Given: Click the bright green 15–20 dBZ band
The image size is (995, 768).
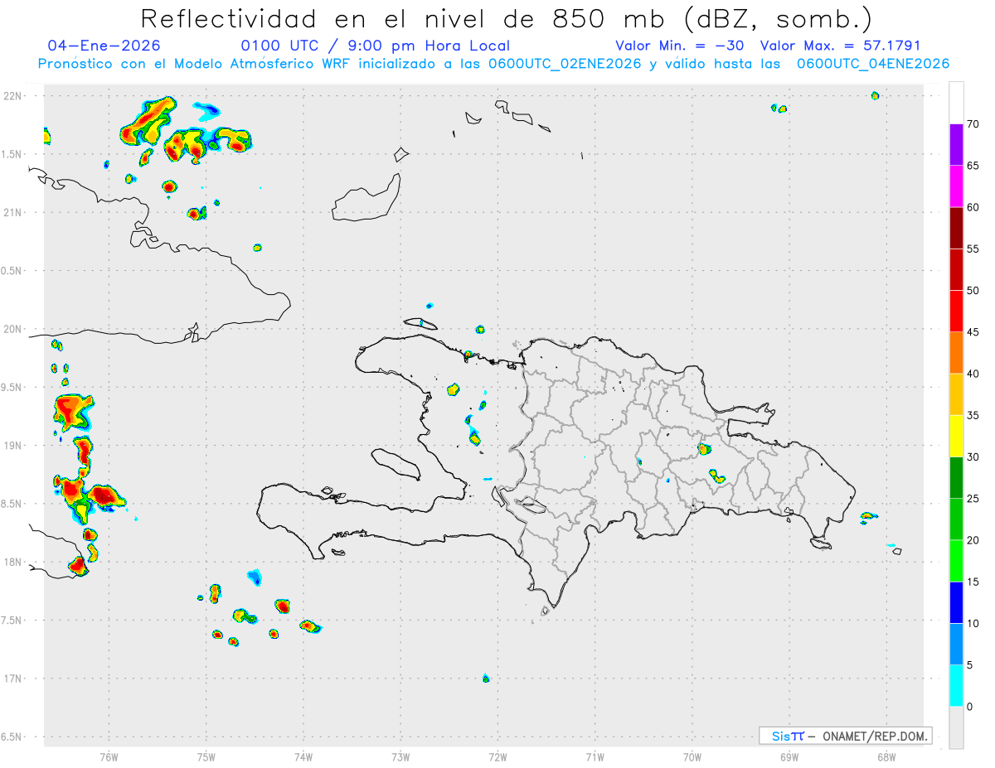Looking at the screenshot, I should point(956,561).
